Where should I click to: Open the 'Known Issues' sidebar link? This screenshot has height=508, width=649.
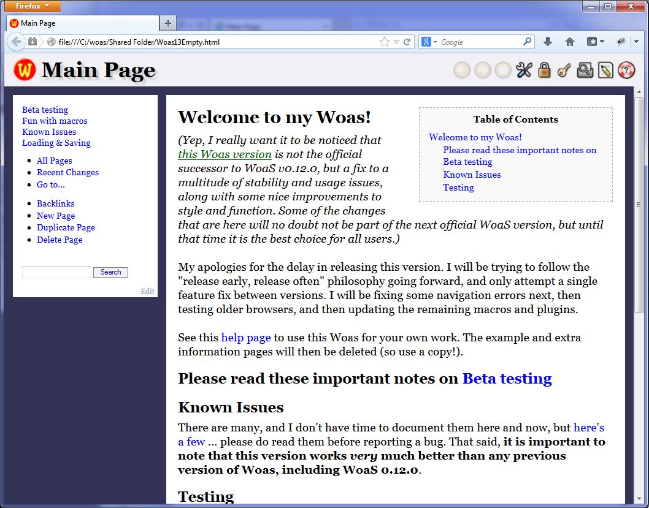(x=49, y=132)
